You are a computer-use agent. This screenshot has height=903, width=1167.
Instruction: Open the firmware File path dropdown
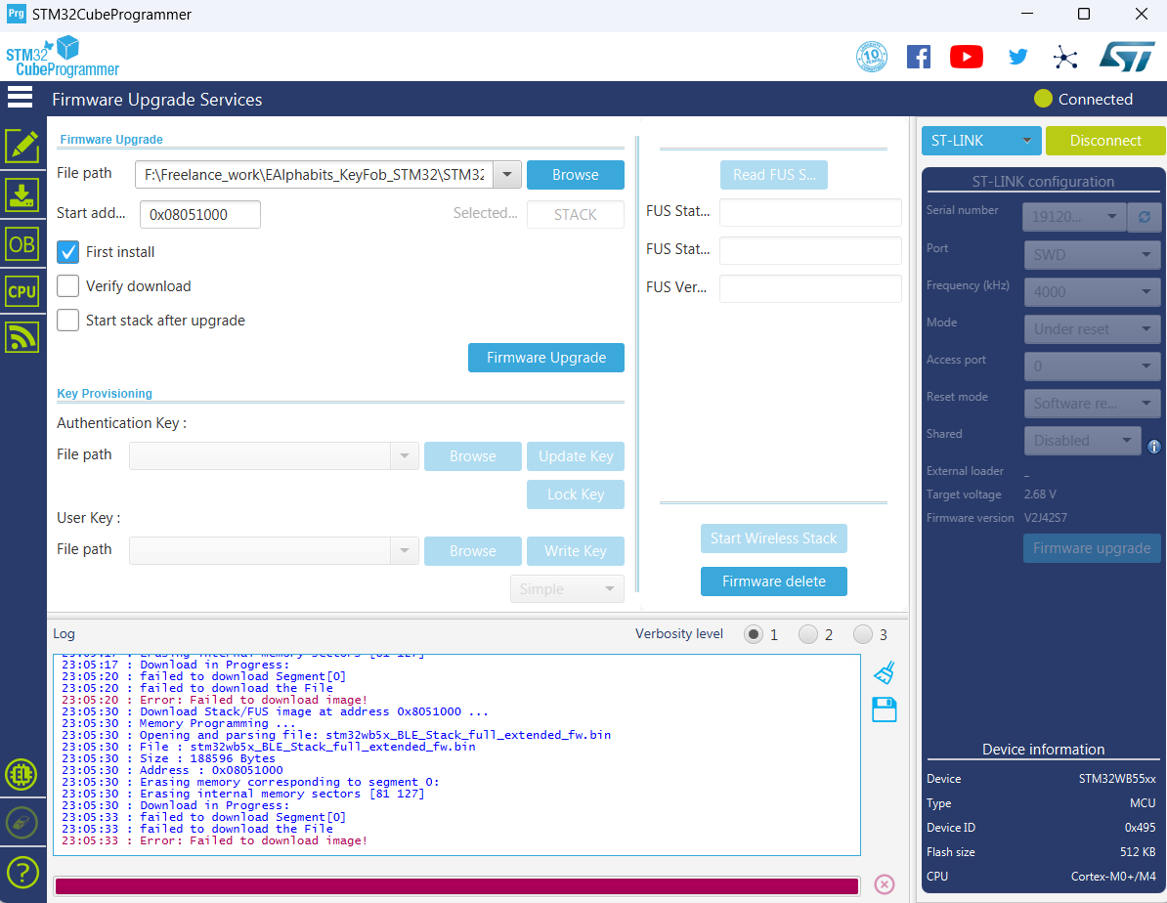pos(507,174)
